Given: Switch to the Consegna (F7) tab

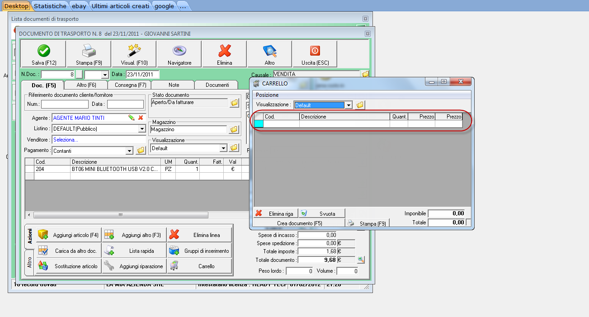Looking at the screenshot, I should point(130,85).
